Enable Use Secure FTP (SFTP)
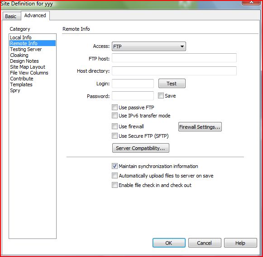Screen dimensions: 263x257 point(115,136)
